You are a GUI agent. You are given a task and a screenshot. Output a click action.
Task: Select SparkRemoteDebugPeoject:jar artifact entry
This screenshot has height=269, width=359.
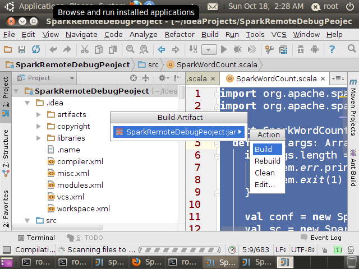coord(178,132)
